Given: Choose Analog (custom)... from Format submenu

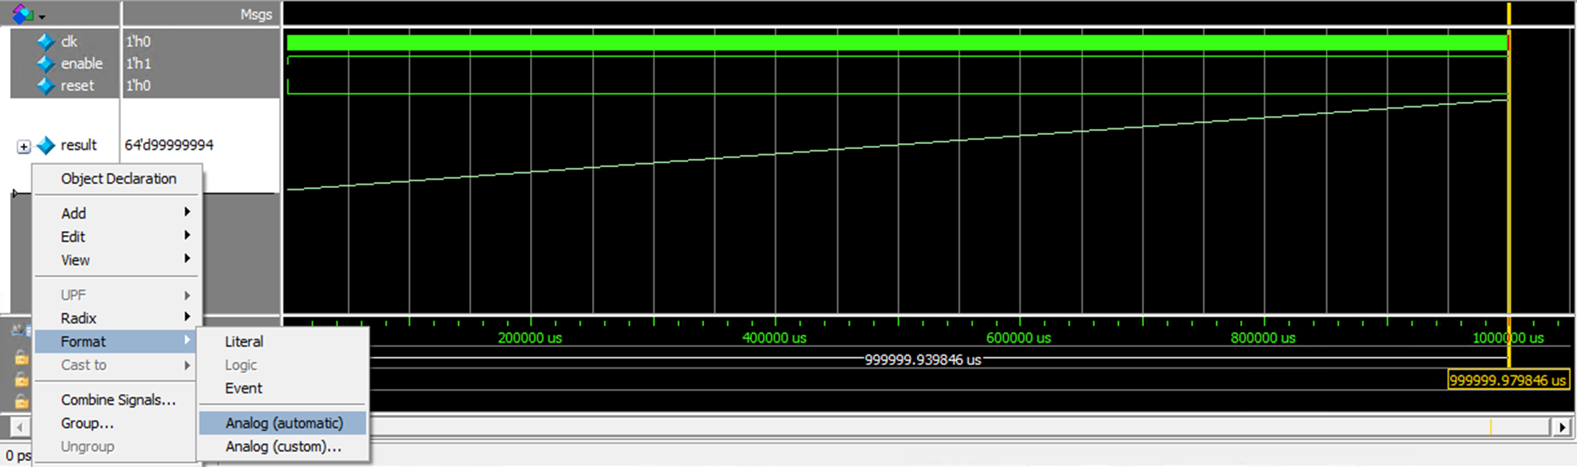Looking at the screenshot, I should click(x=283, y=446).
